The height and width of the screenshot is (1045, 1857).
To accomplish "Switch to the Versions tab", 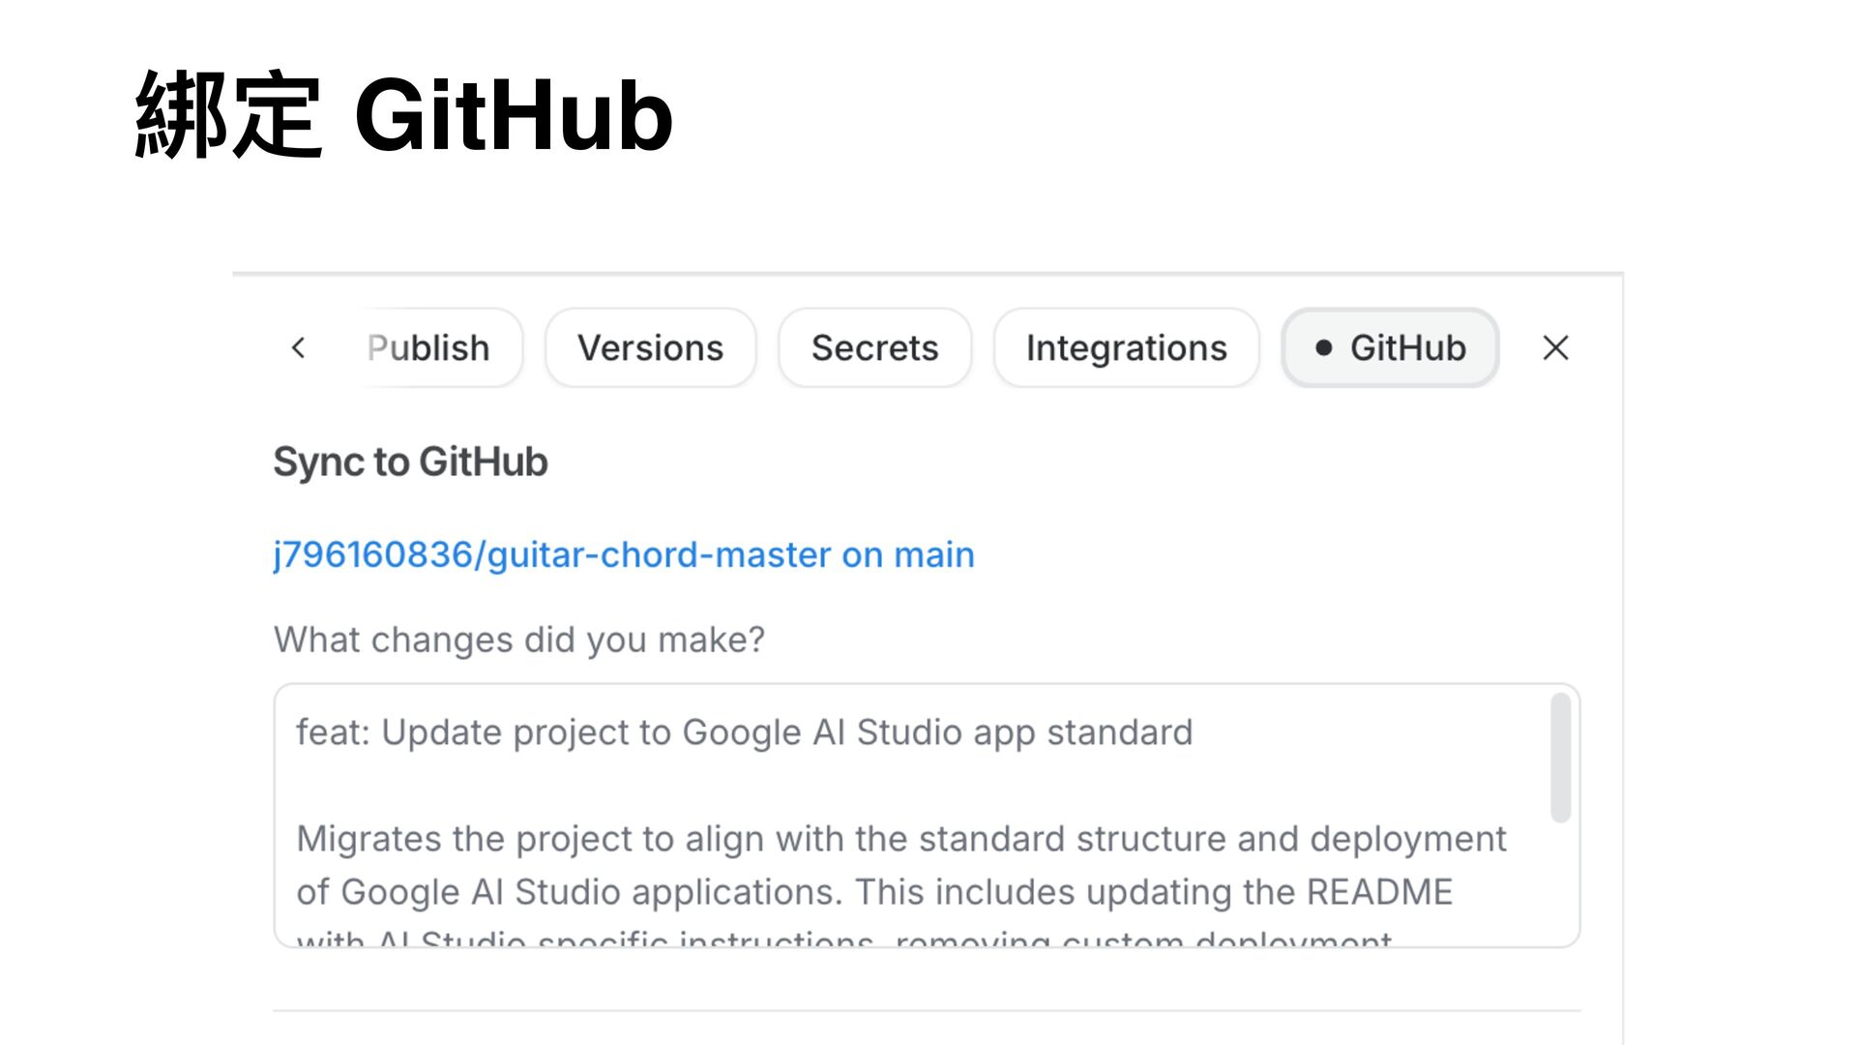I will (x=650, y=348).
